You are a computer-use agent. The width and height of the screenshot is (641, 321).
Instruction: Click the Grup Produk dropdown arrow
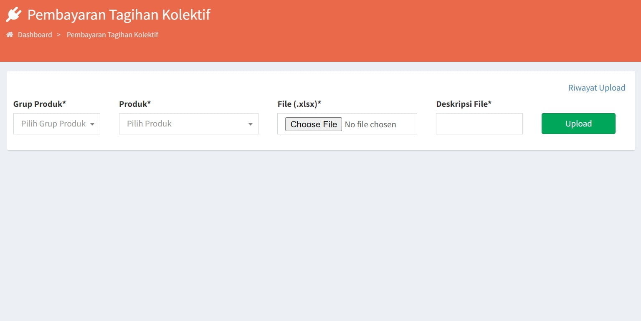coord(92,124)
